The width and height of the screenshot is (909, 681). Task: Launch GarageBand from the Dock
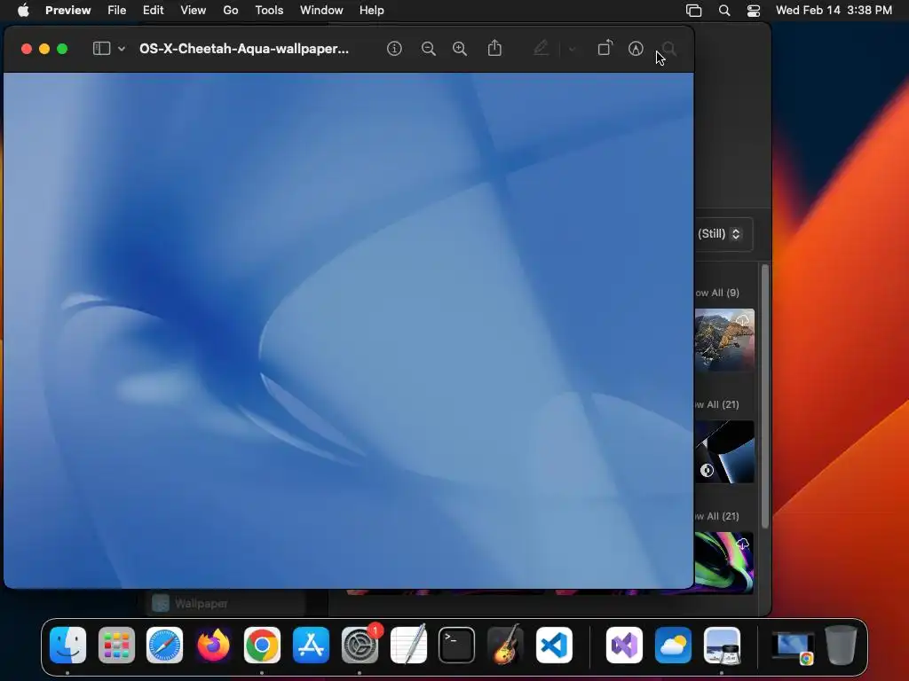(505, 646)
